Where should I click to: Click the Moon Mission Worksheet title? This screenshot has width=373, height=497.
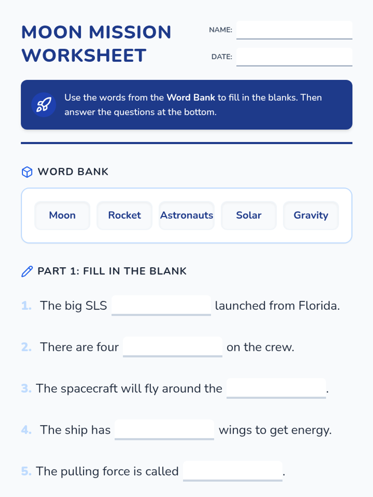click(96, 43)
